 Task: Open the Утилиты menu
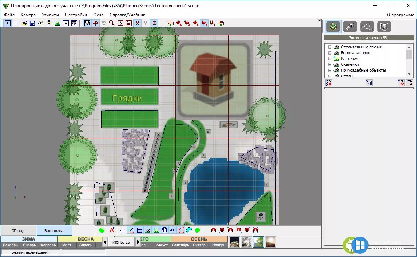50,15
